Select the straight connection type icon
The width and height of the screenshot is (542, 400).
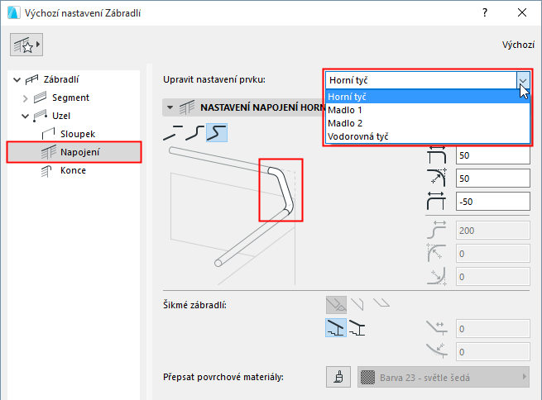[173, 132]
